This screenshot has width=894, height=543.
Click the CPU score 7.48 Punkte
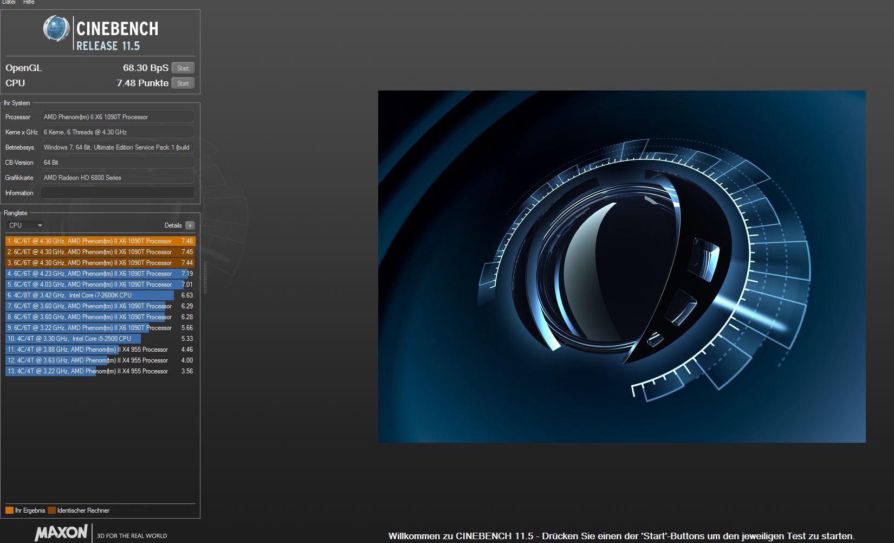coord(142,83)
